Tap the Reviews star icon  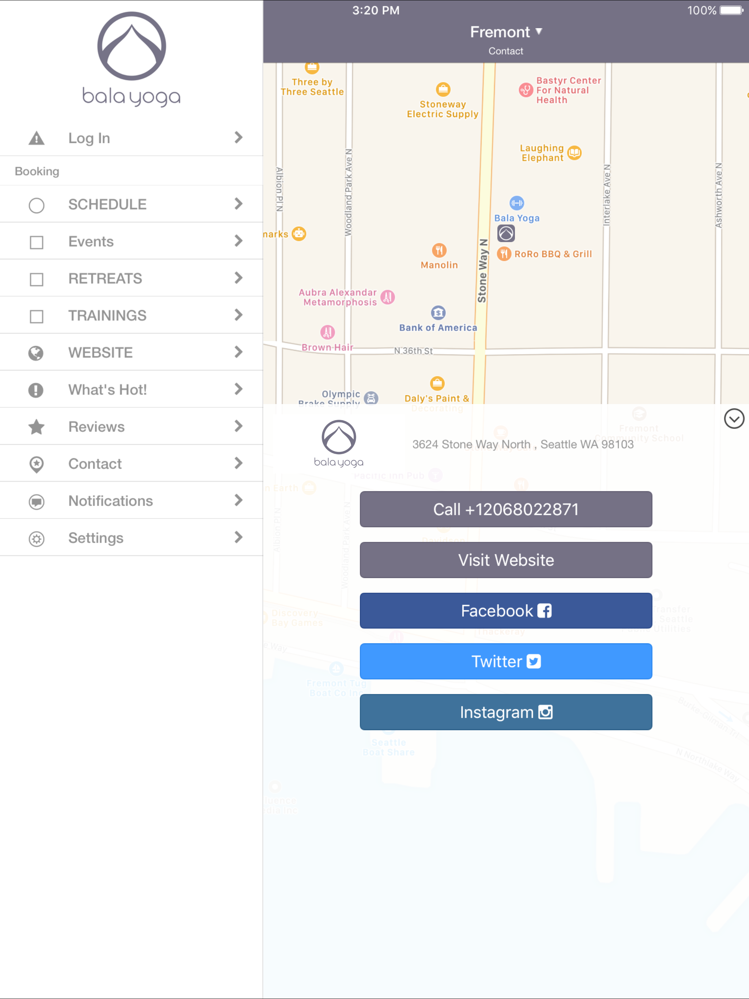pos(37,427)
